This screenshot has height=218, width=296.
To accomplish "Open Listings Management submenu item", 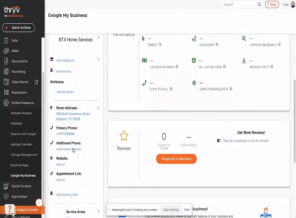I will pos(24,155).
